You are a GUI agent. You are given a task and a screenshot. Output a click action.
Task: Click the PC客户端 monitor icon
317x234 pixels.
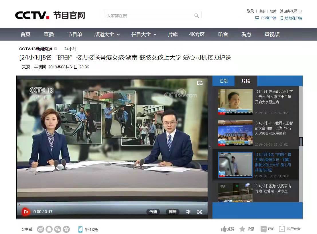[257, 18]
